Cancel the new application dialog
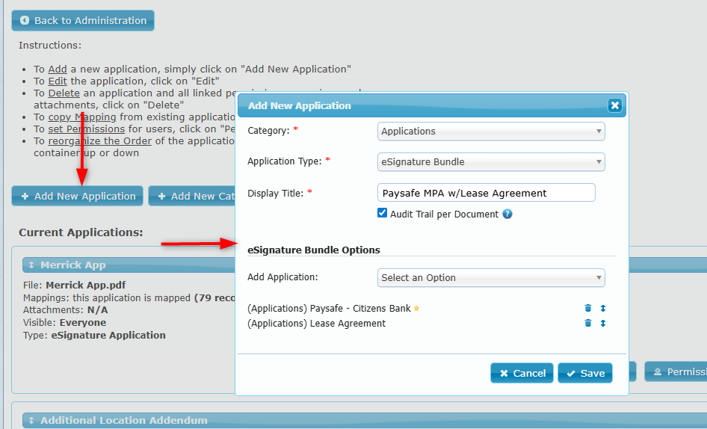Image resolution: width=707 pixels, height=429 pixels. 522,373
